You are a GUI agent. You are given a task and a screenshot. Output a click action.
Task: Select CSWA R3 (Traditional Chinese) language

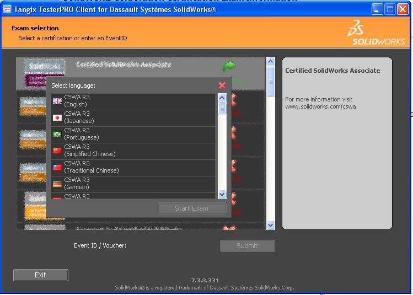[x=133, y=168]
